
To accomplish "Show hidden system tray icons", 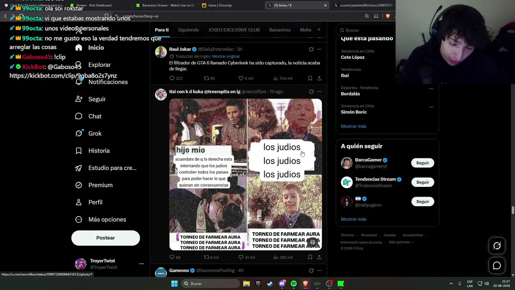I will (451, 284).
